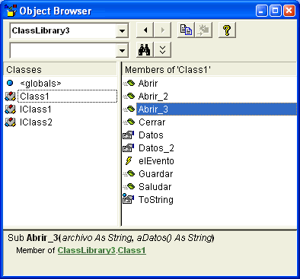Select the Abrir method member
This screenshot has width=300, height=279.
[148, 84]
